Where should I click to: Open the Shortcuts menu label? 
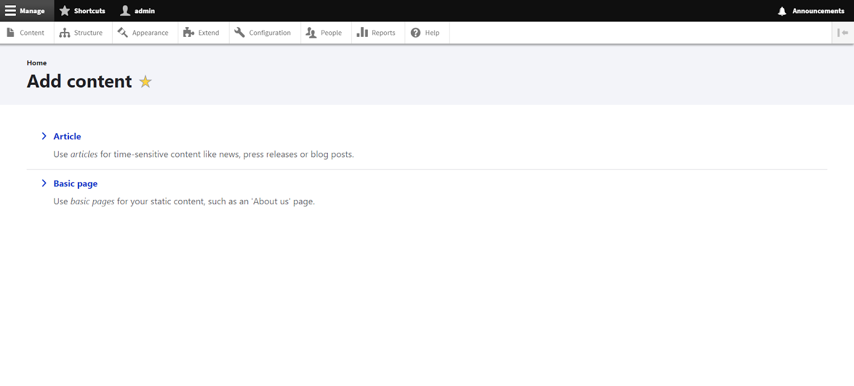(90, 11)
